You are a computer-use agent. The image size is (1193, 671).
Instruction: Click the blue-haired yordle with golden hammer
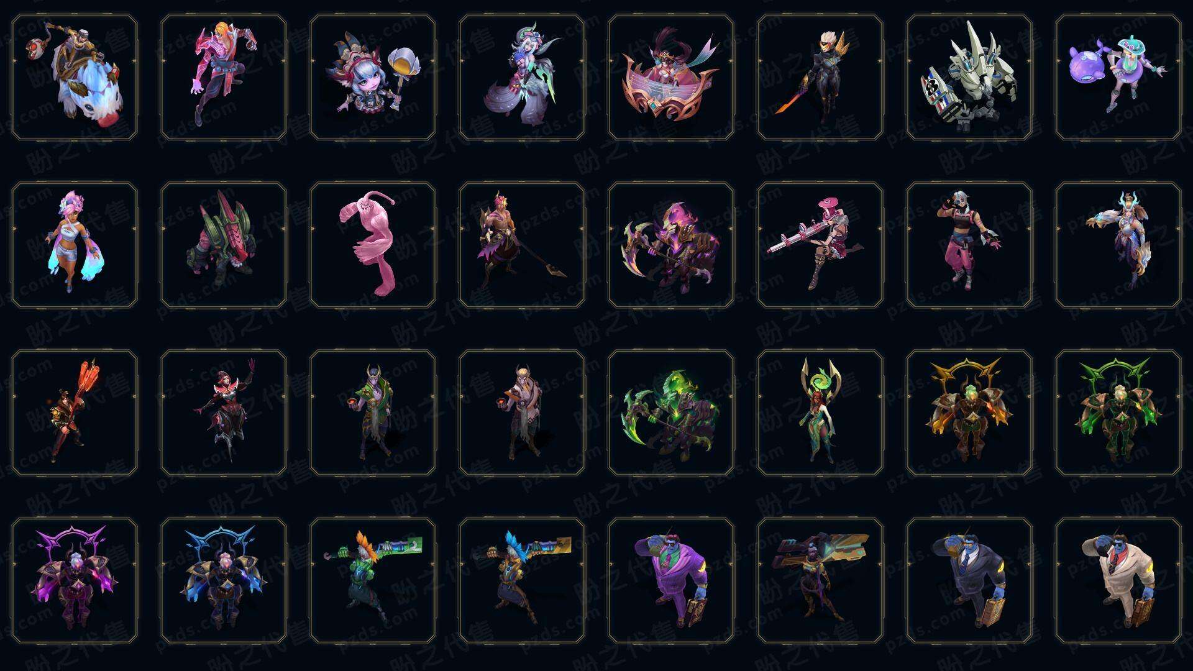(373, 78)
